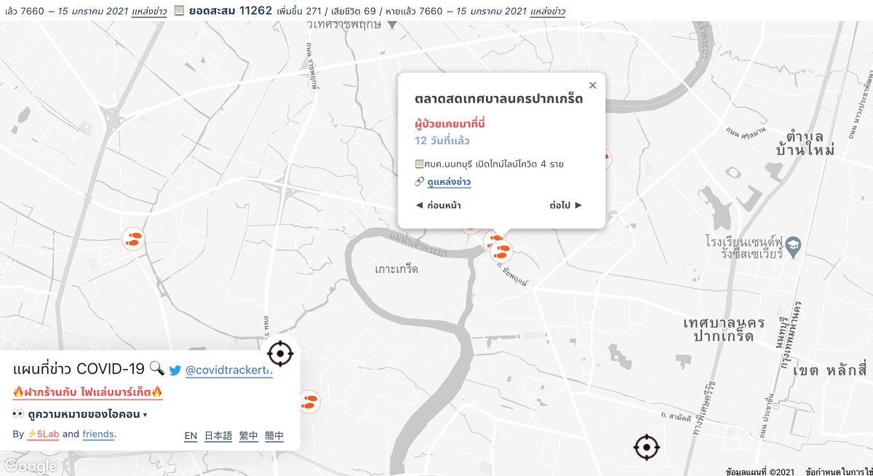Select the crosshair marker near the bottom right
Viewport: 873px width, 476px height.
tap(646, 447)
